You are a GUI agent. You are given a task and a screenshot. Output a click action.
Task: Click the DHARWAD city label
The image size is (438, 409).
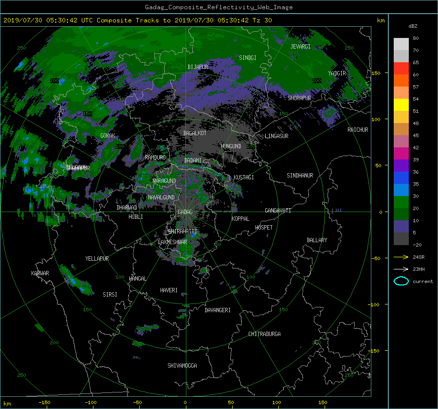coord(127,208)
